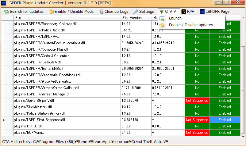Click the scrollbar down arrow

point(243,137)
